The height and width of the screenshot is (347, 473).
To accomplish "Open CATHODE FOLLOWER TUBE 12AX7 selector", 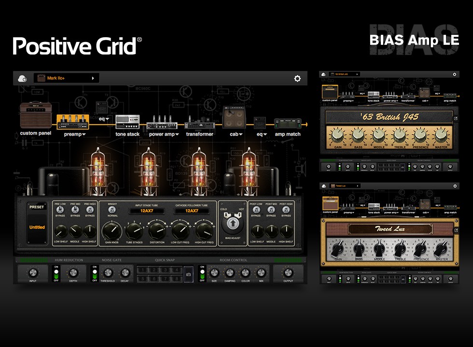I will point(192,211).
